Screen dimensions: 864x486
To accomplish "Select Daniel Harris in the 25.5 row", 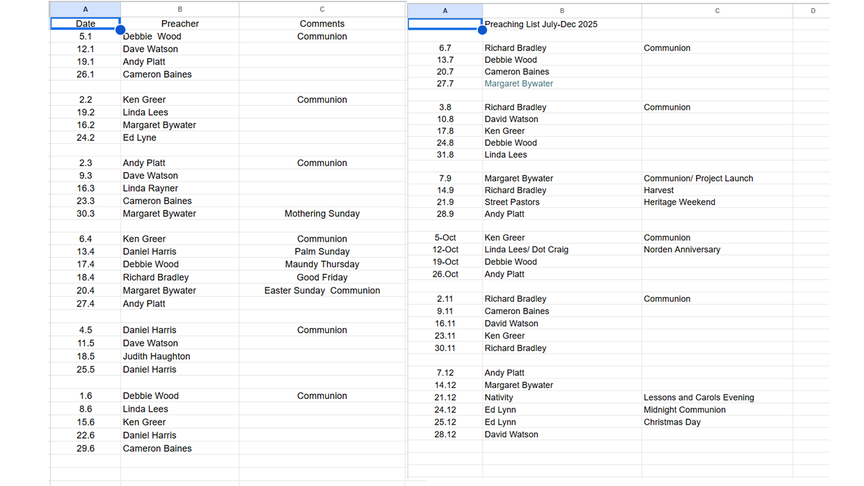I will click(180, 369).
